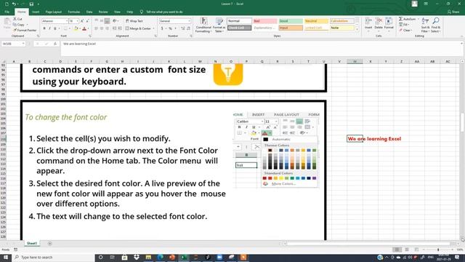Screen dimensions: 465x262
Task: Click Delete cells icon
Action: coord(379,24)
